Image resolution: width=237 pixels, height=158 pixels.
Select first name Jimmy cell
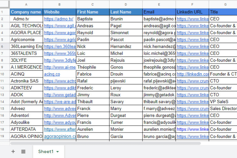click(x=93, y=95)
